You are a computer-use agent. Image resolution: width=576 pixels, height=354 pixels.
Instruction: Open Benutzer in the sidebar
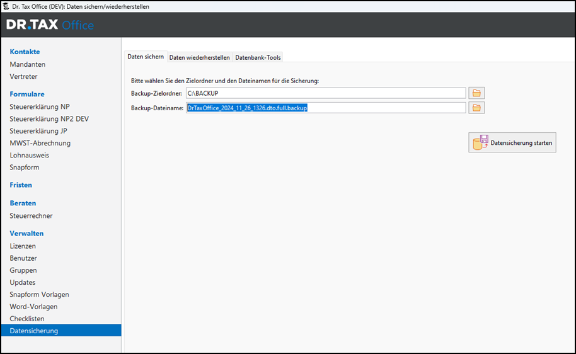tap(23, 258)
